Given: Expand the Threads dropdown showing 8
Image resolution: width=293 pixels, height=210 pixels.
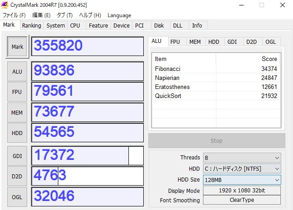Looking at the screenshot, I should pos(242,158).
